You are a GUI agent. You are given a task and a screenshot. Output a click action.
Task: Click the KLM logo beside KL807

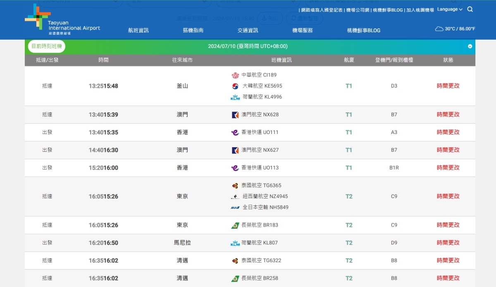[235, 243]
